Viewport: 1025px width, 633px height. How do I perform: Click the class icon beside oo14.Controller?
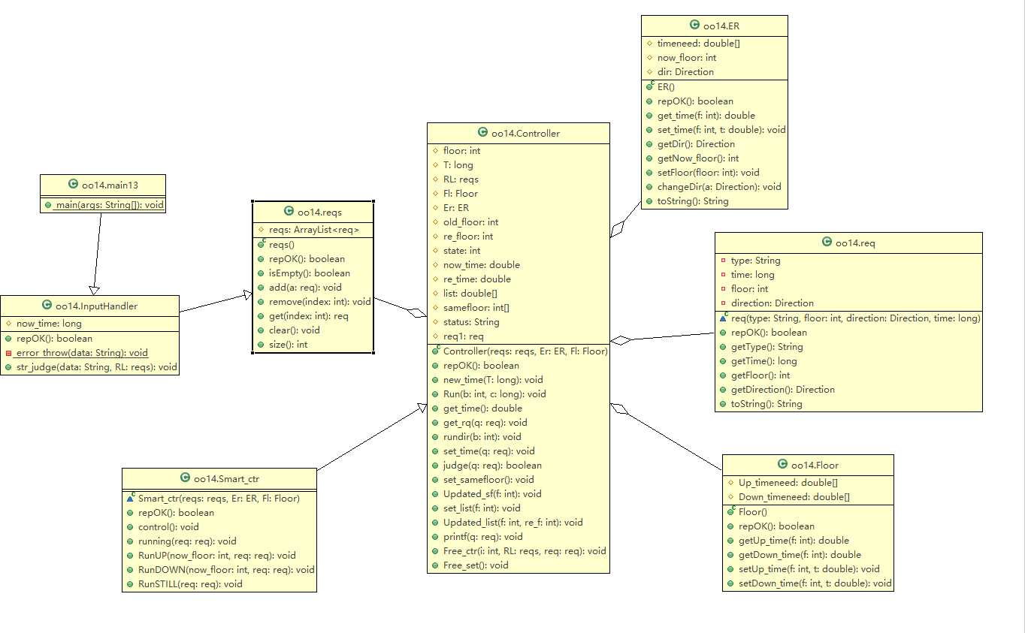(483, 133)
